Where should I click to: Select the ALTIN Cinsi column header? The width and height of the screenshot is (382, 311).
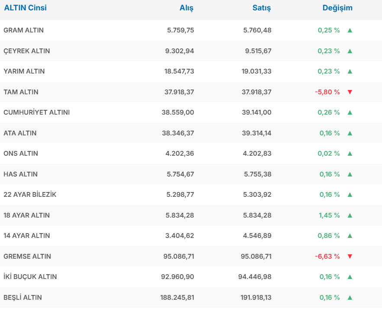click(25, 8)
